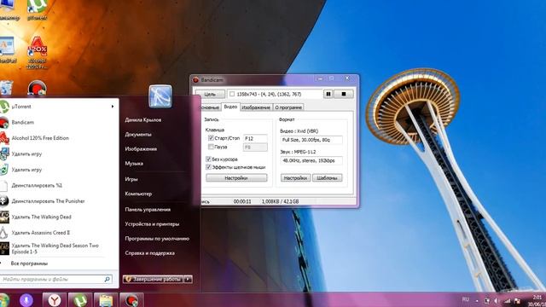Open 'Справка и поддержка' in Start menu
The image size is (546, 307).
(150, 253)
